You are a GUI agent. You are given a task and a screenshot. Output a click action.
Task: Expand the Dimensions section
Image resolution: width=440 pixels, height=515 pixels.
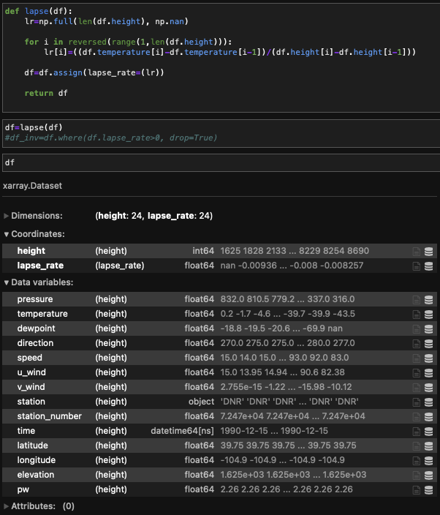(7, 216)
